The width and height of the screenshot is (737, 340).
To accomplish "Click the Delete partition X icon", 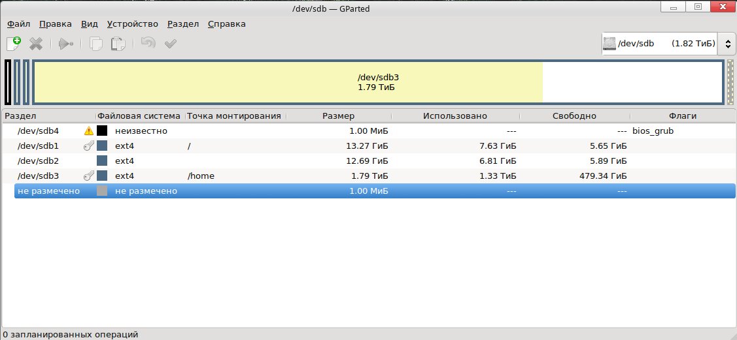I will click(x=36, y=44).
